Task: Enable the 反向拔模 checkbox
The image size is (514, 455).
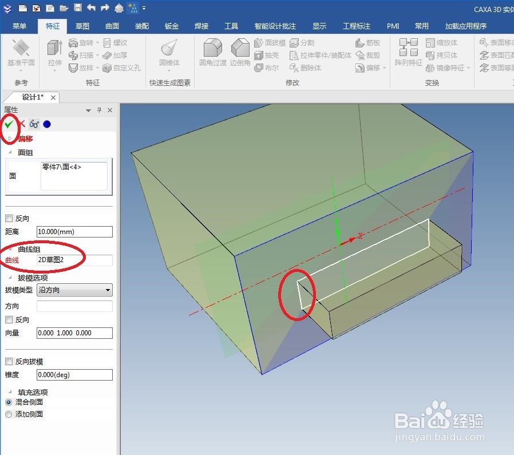Action: tap(9, 362)
